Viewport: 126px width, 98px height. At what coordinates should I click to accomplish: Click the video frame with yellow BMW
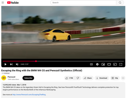tap(63, 32)
